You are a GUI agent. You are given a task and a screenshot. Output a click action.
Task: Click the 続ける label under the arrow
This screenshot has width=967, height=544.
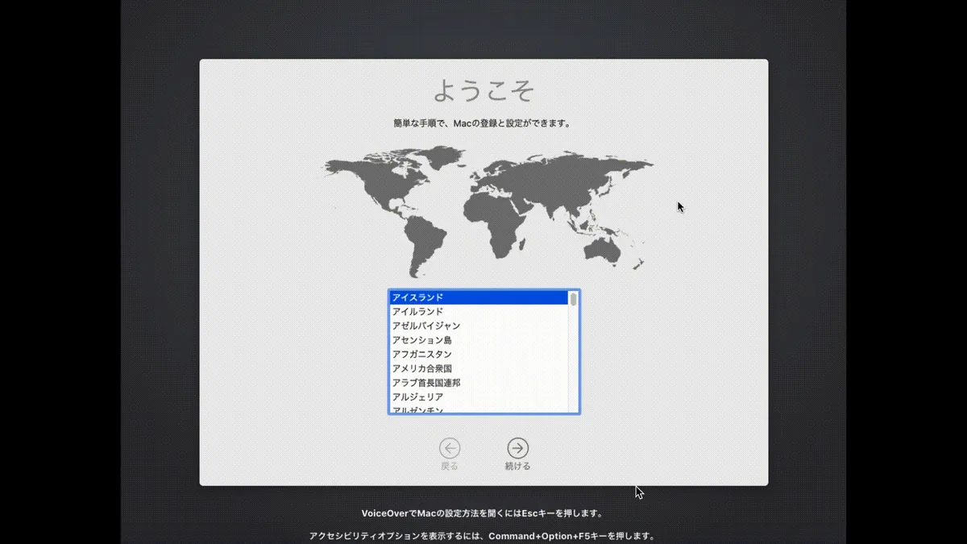(x=517, y=467)
